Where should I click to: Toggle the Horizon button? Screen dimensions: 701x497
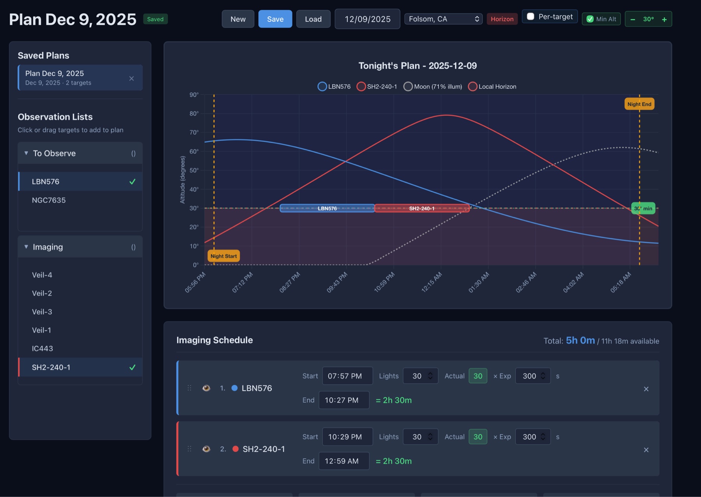[x=502, y=19]
